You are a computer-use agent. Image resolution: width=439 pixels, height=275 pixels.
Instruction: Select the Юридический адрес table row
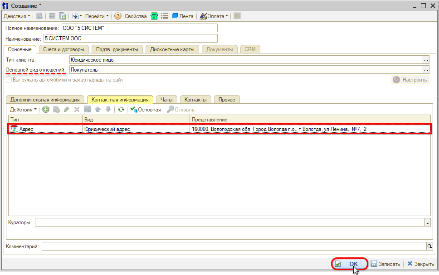coord(136,129)
